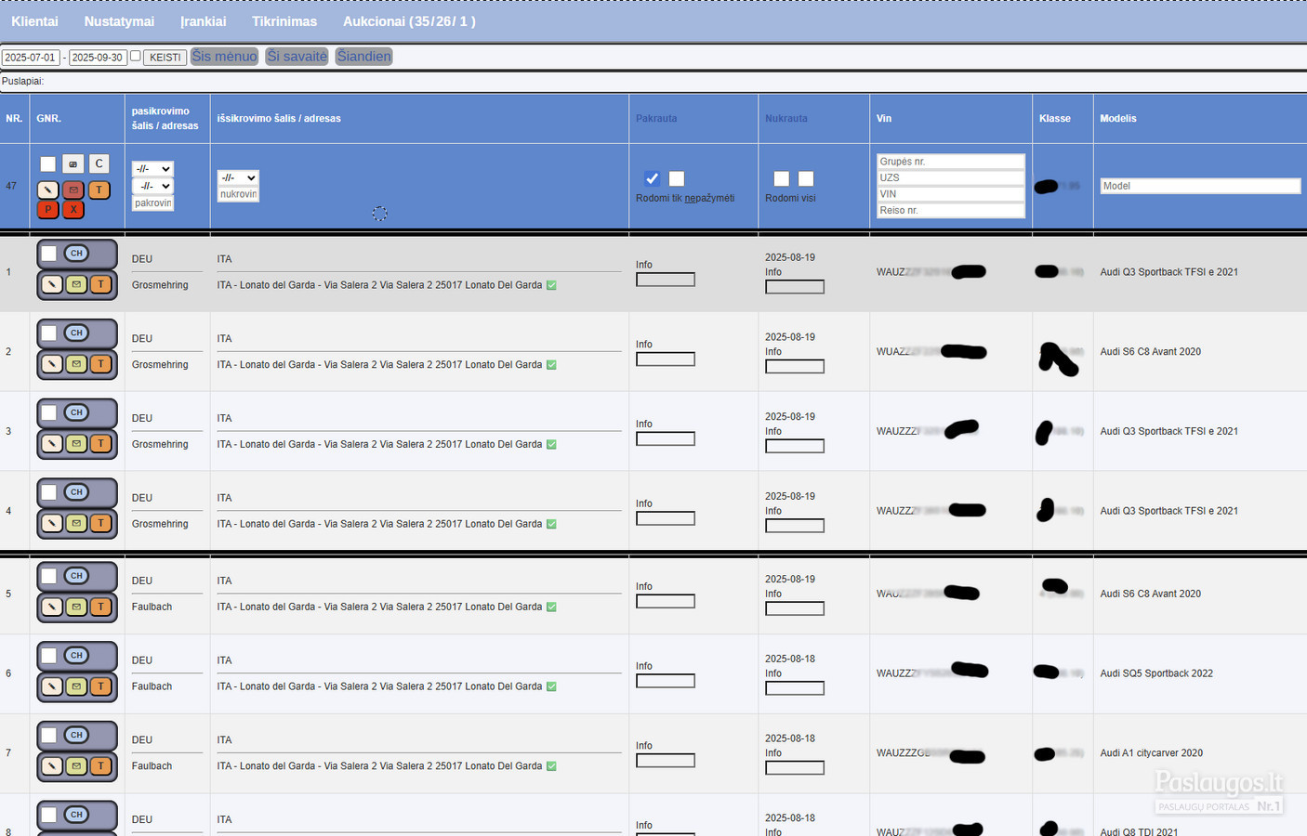Click the pencil edit icon in filter row
1307x836 pixels.
coord(48,189)
